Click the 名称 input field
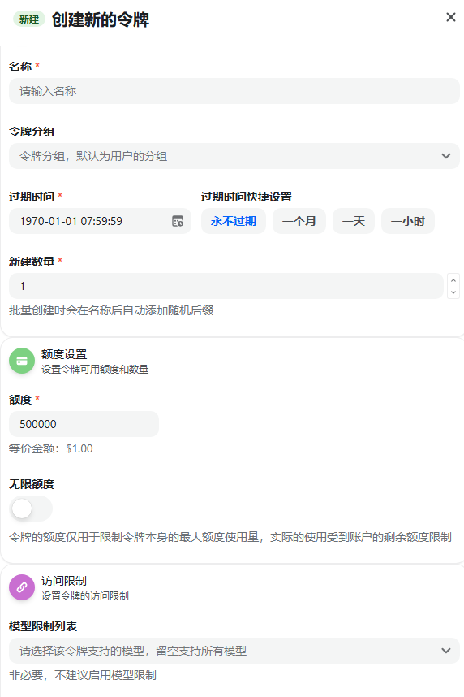The image size is (464, 697). [x=234, y=91]
